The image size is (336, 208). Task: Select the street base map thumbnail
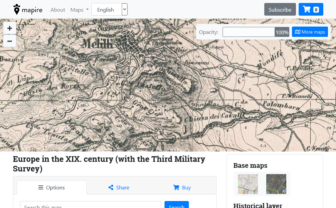pyautogui.click(x=248, y=184)
